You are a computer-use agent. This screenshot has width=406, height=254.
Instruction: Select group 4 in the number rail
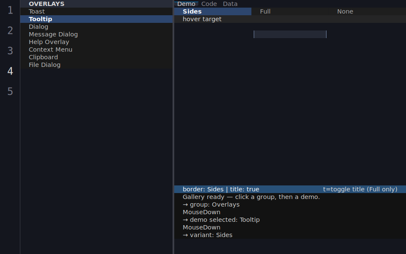[10, 71]
